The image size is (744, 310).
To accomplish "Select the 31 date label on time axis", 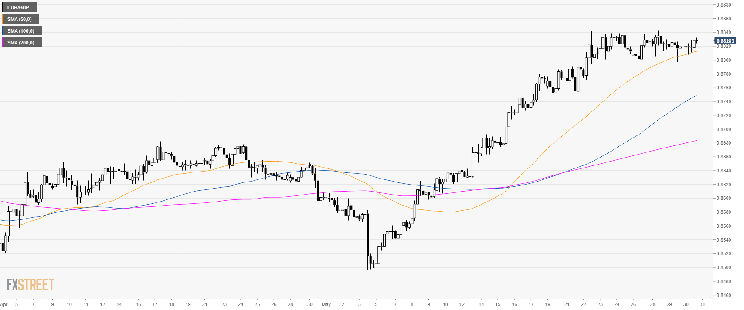I will pos(702,304).
